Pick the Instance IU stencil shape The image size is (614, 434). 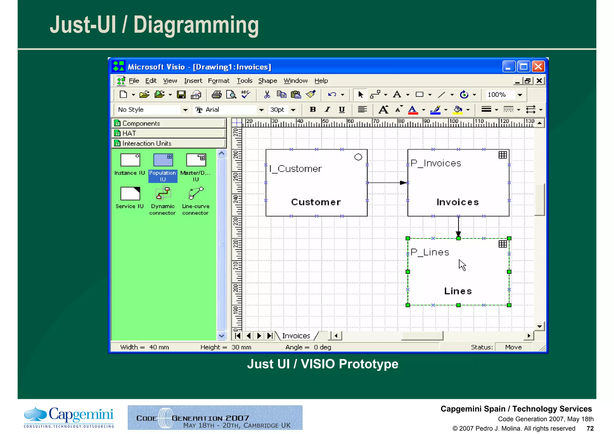coord(130,165)
